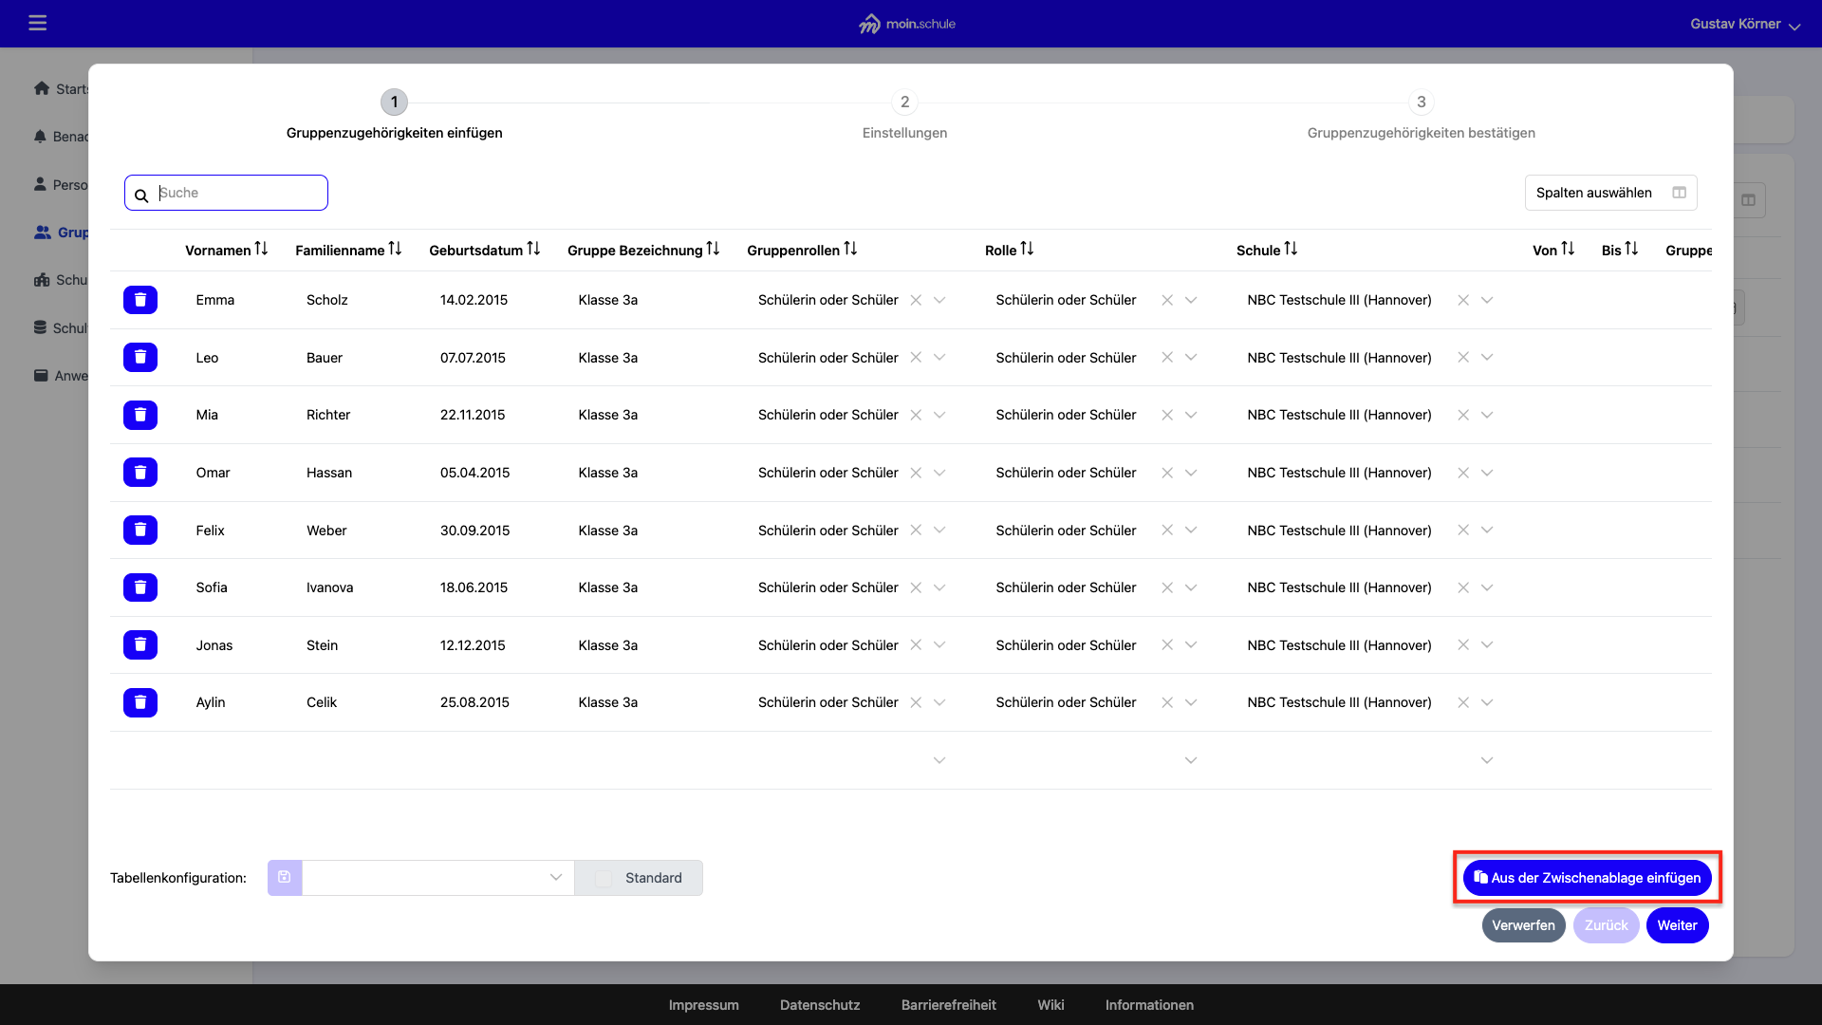1822x1025 pixels.
Task: Open the Barrierefreiheit link
Action: (948, 1005)
